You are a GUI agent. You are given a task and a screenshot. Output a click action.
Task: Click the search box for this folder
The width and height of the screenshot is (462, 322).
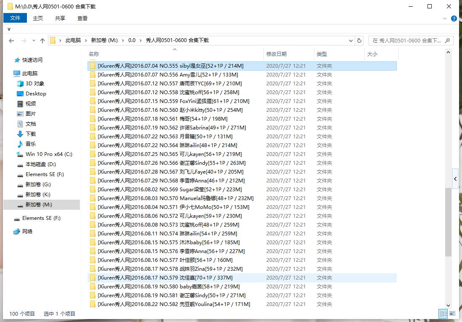pyautogui.click(x=406, y=41)
